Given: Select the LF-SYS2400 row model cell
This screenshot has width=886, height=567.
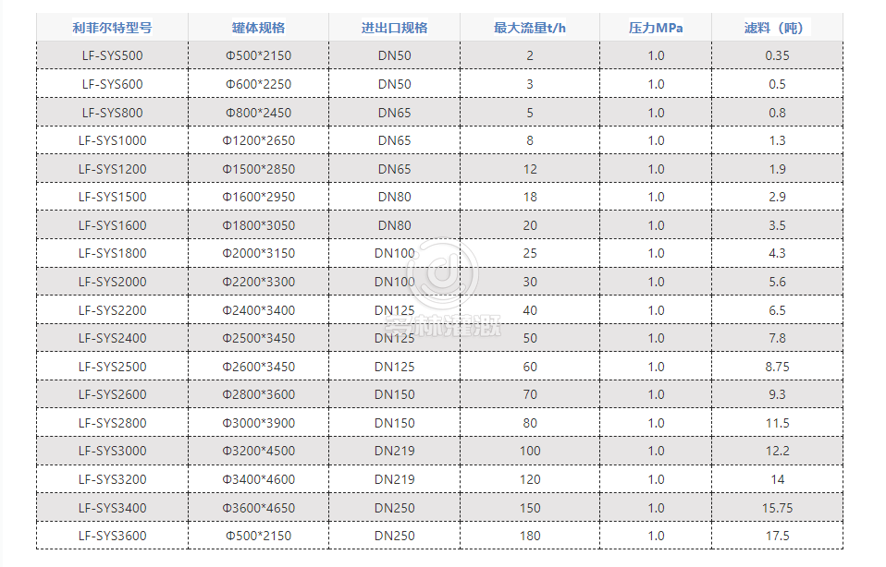Looking at the screenshot, I should pyautogui.click(x=112, y=338).
